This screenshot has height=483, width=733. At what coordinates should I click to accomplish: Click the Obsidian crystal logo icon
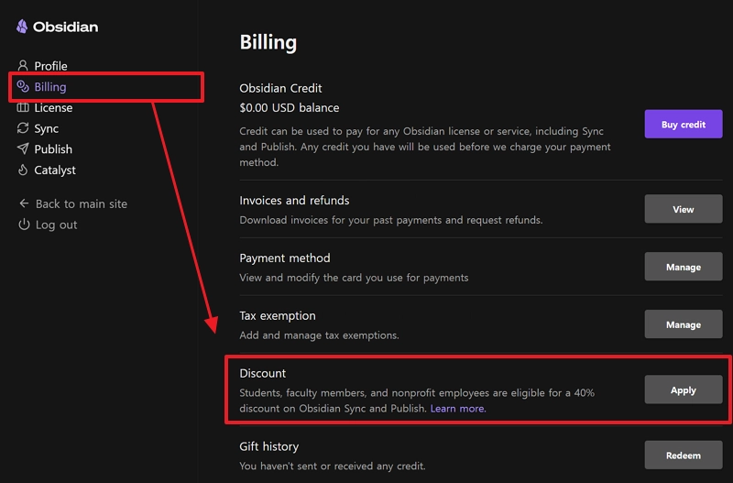pyautogui.click(x=21, y=27)
